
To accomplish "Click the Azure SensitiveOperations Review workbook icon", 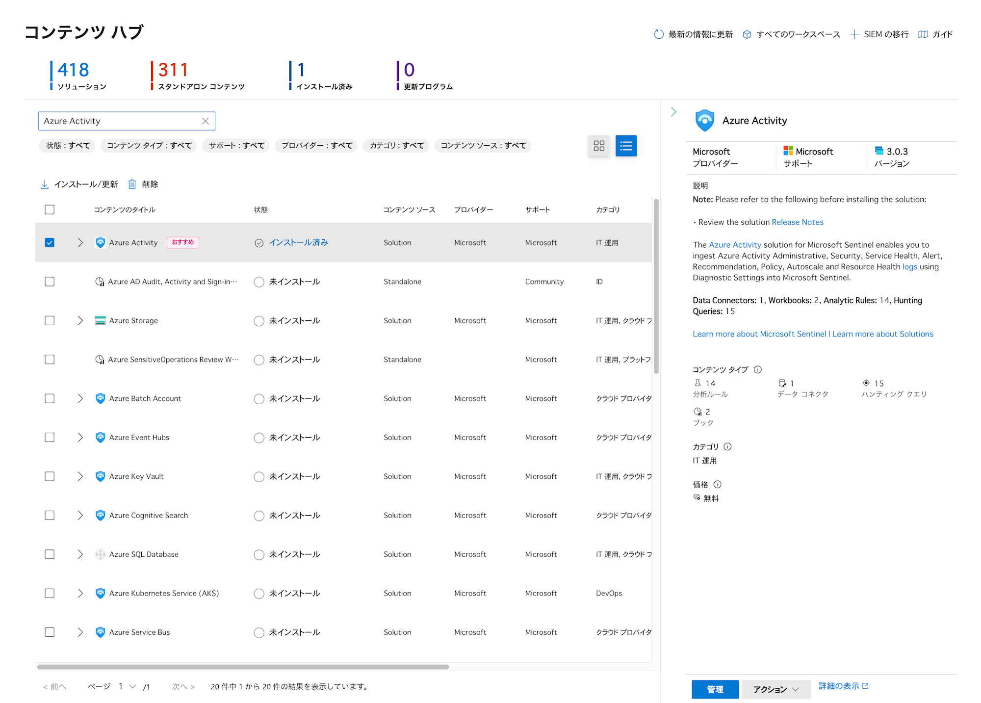I will coord(100,360).
